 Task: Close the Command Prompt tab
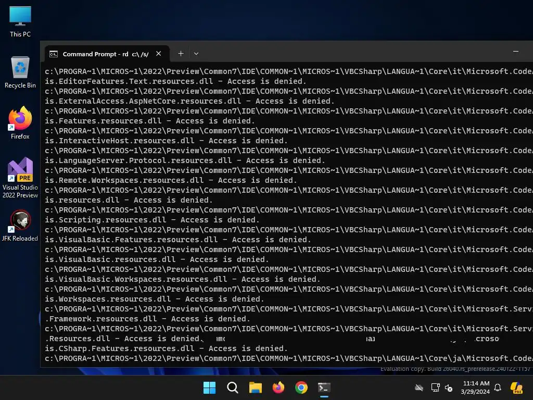[158, 54]
